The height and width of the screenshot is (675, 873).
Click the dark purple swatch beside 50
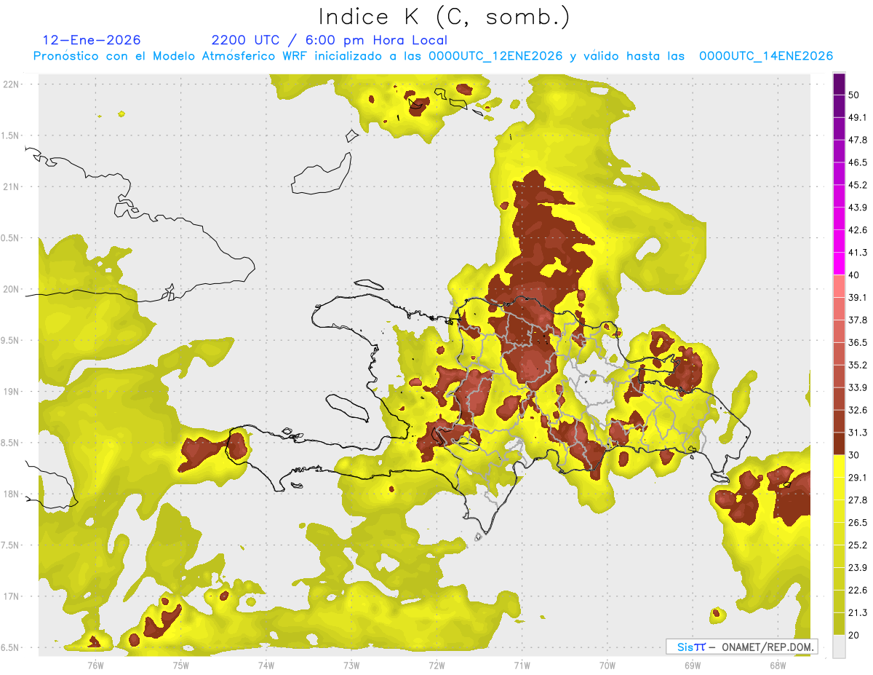pyautogui.click(x=840, y=84)
